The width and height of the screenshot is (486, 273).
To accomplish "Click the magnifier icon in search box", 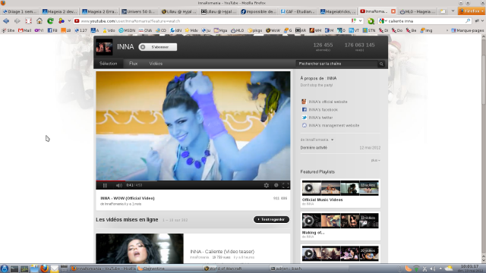I will coord(468,21).
